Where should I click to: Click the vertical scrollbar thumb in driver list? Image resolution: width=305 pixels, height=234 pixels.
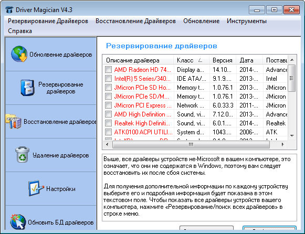pyautogui.click(x=291, y=78)
